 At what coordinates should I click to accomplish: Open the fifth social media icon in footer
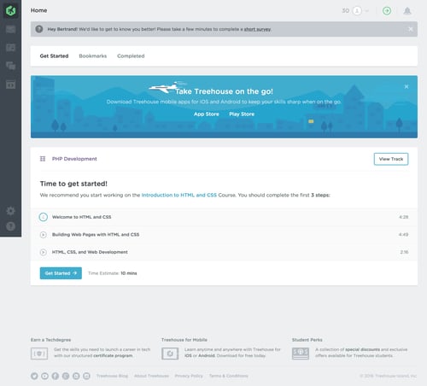pyautogui.click(x=76, y=376)
